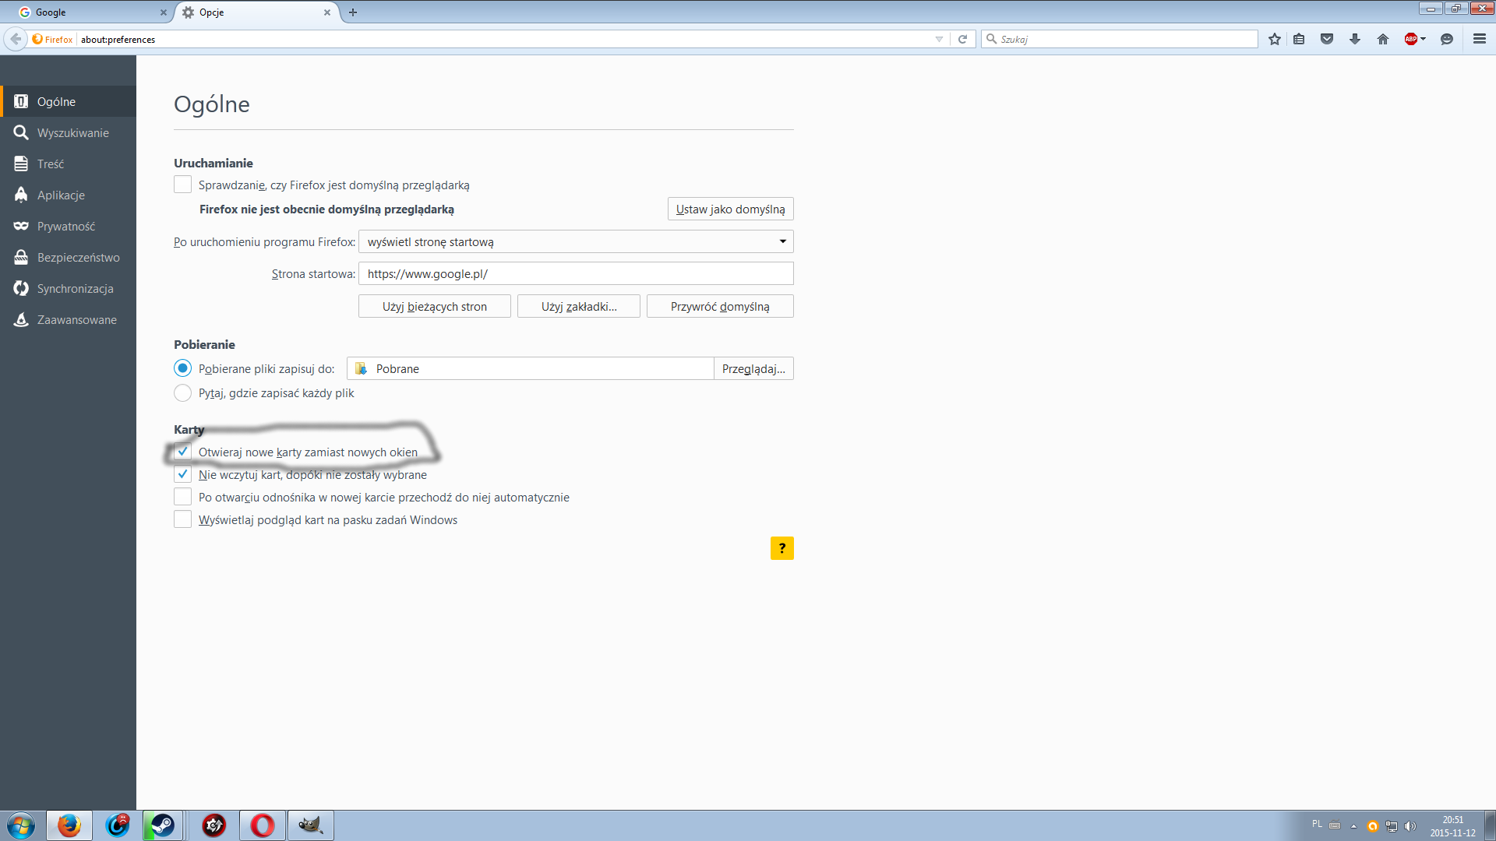Open the bookmarks list icon in toolbar

tap(1299, 39)
